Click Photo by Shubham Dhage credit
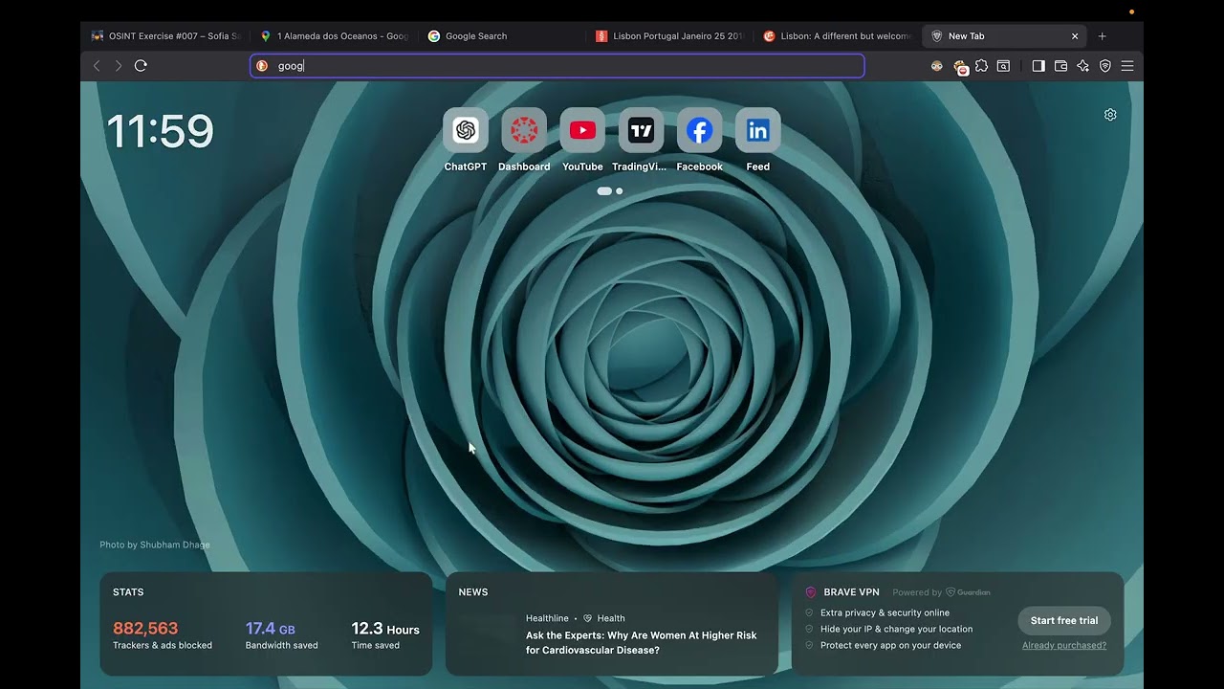Image resolution: width=1224 pixels, height=689 pixels. click(x=155, y=545)
